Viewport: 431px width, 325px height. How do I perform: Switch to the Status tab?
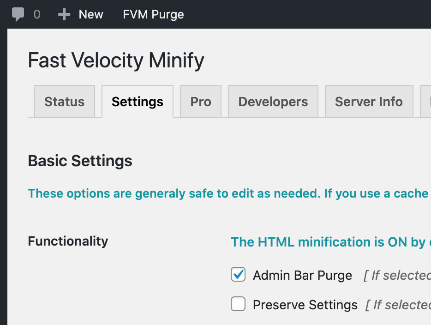(x=65, y=102)
